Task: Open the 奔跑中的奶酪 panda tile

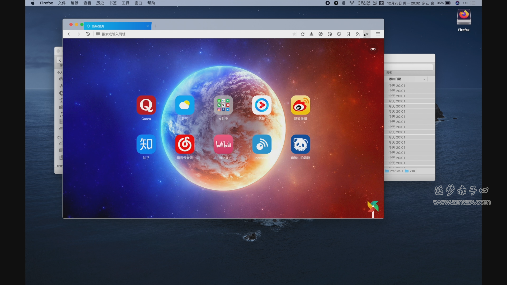Action: tap(300, 144)
